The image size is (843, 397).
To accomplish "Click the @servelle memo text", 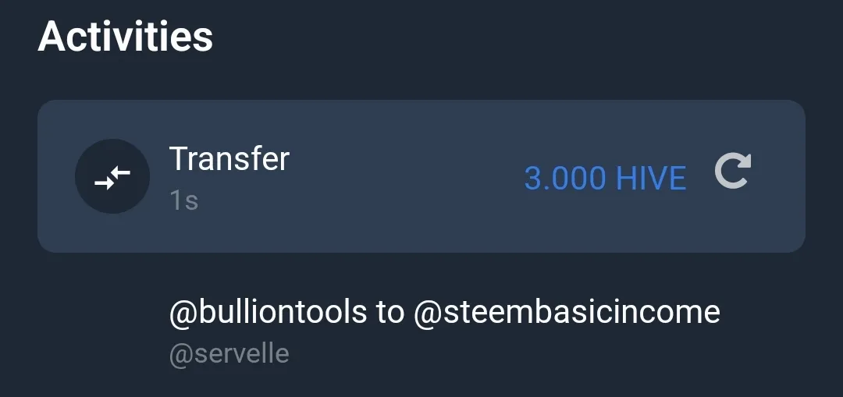I will point(229,355).
